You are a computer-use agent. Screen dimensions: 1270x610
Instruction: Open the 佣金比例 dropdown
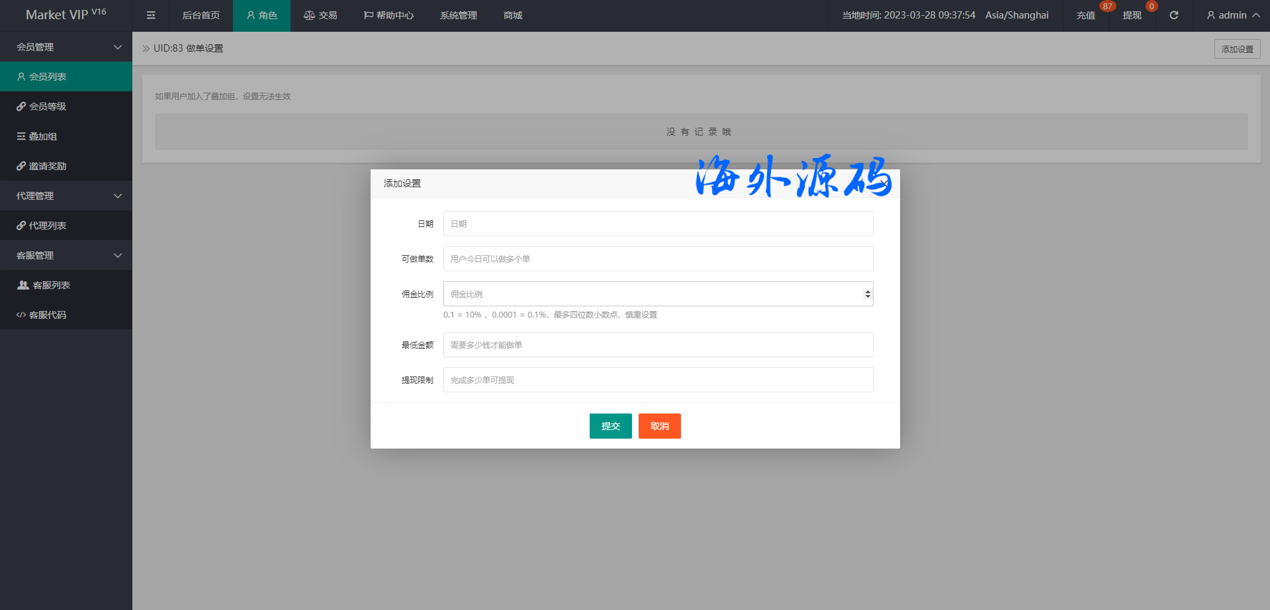[x=658, y=294]
